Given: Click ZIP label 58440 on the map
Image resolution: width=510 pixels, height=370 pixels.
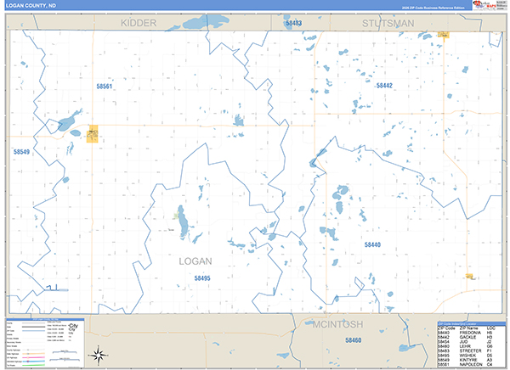Looking at the screenshot, I should (x=372, y=244).
